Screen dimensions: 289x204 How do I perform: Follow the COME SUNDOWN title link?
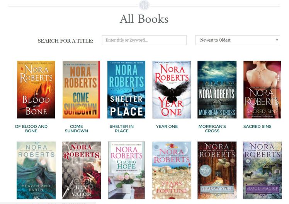tap(76, 128)
